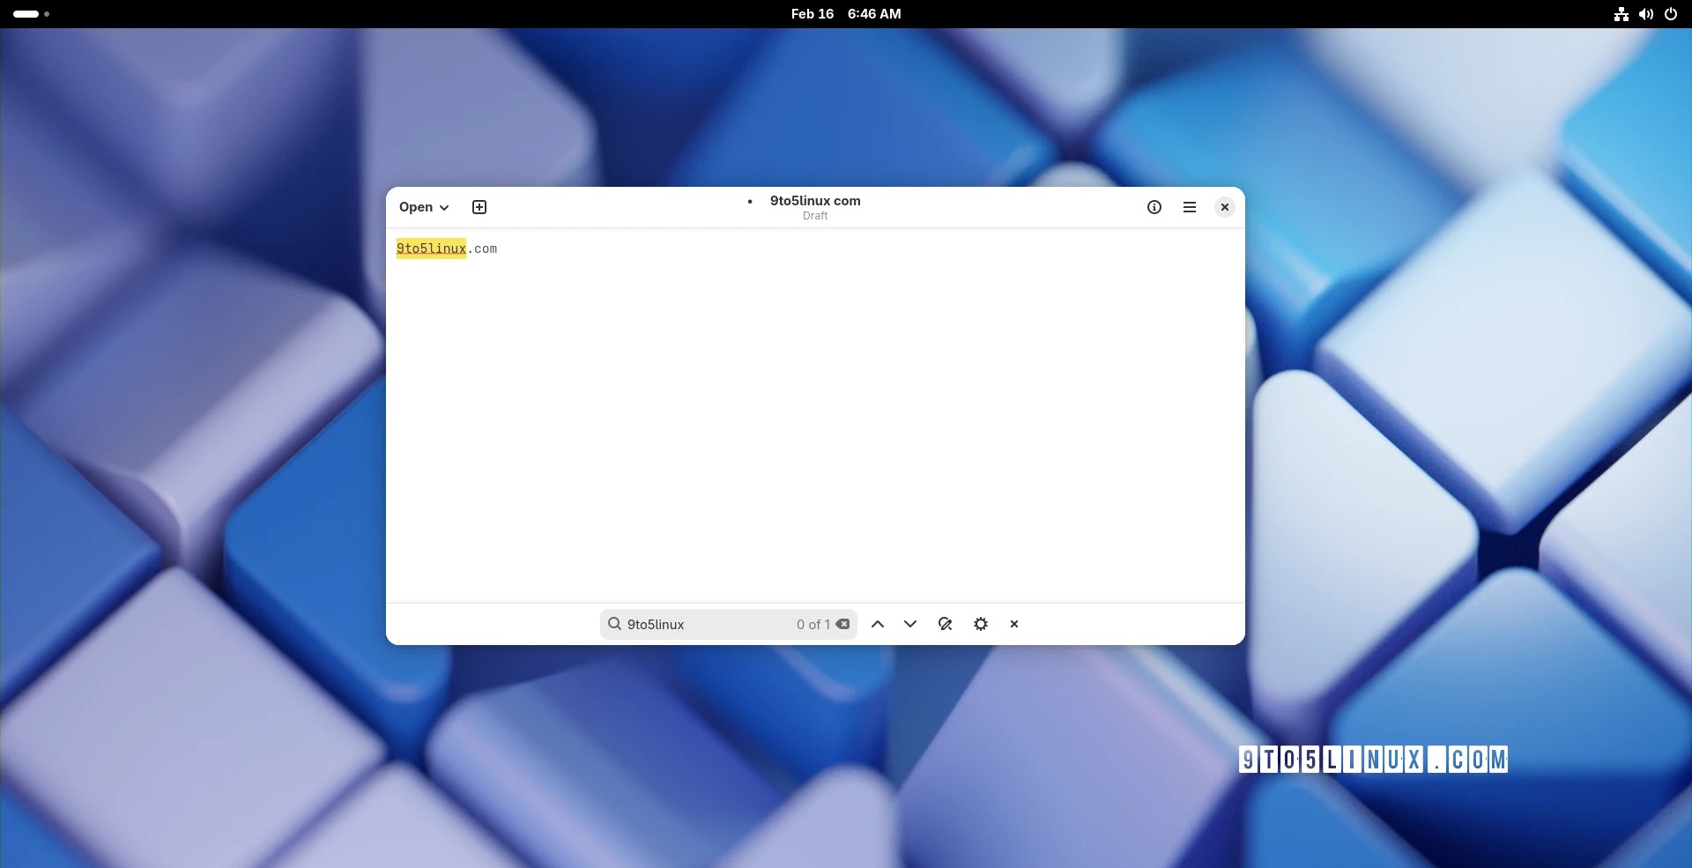The image size is (1692, 868).
Task: Open the volume status icon
Action: point(1646,14)
